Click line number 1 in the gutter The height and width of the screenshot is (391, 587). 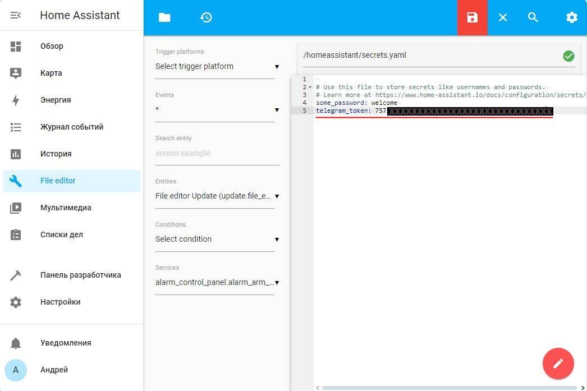[x=304, y=79]
